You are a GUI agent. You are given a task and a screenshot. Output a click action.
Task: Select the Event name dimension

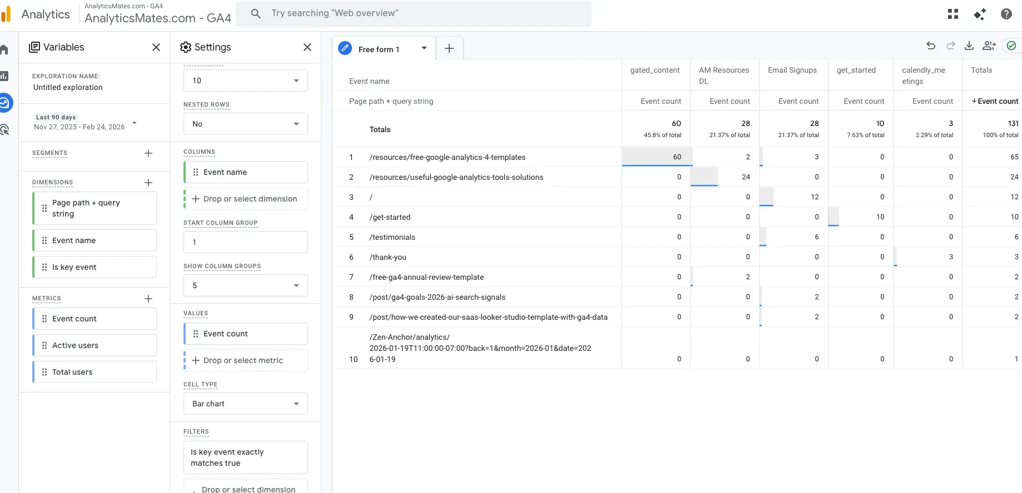[95, 240]
